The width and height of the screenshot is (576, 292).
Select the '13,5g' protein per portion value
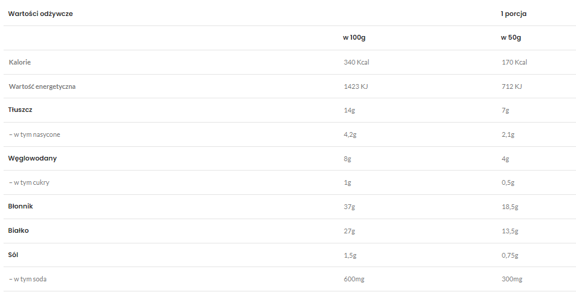coord(510,231)
